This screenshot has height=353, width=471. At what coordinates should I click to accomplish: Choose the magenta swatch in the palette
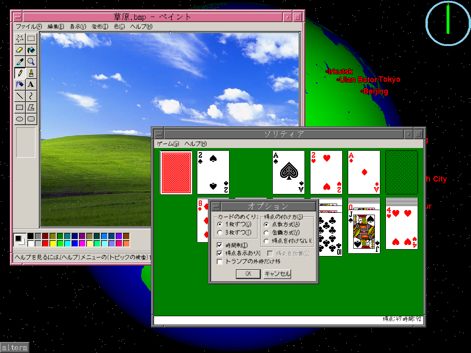coord(82,244)
